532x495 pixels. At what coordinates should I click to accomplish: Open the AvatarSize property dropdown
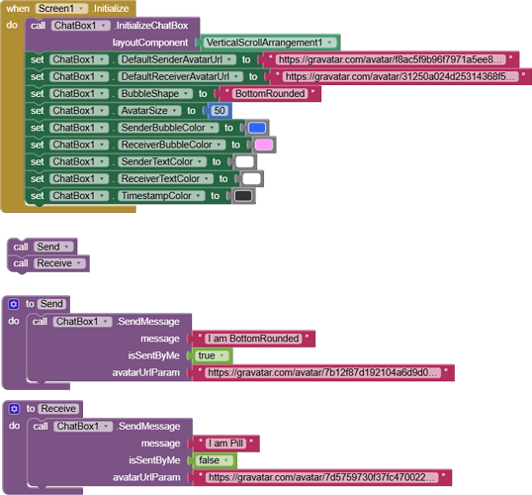149,111
